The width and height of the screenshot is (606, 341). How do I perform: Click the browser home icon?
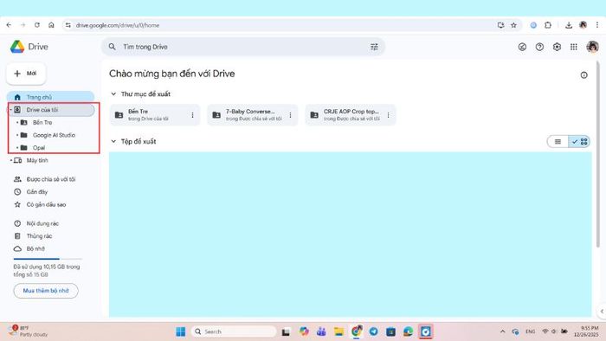click(51, 25)
